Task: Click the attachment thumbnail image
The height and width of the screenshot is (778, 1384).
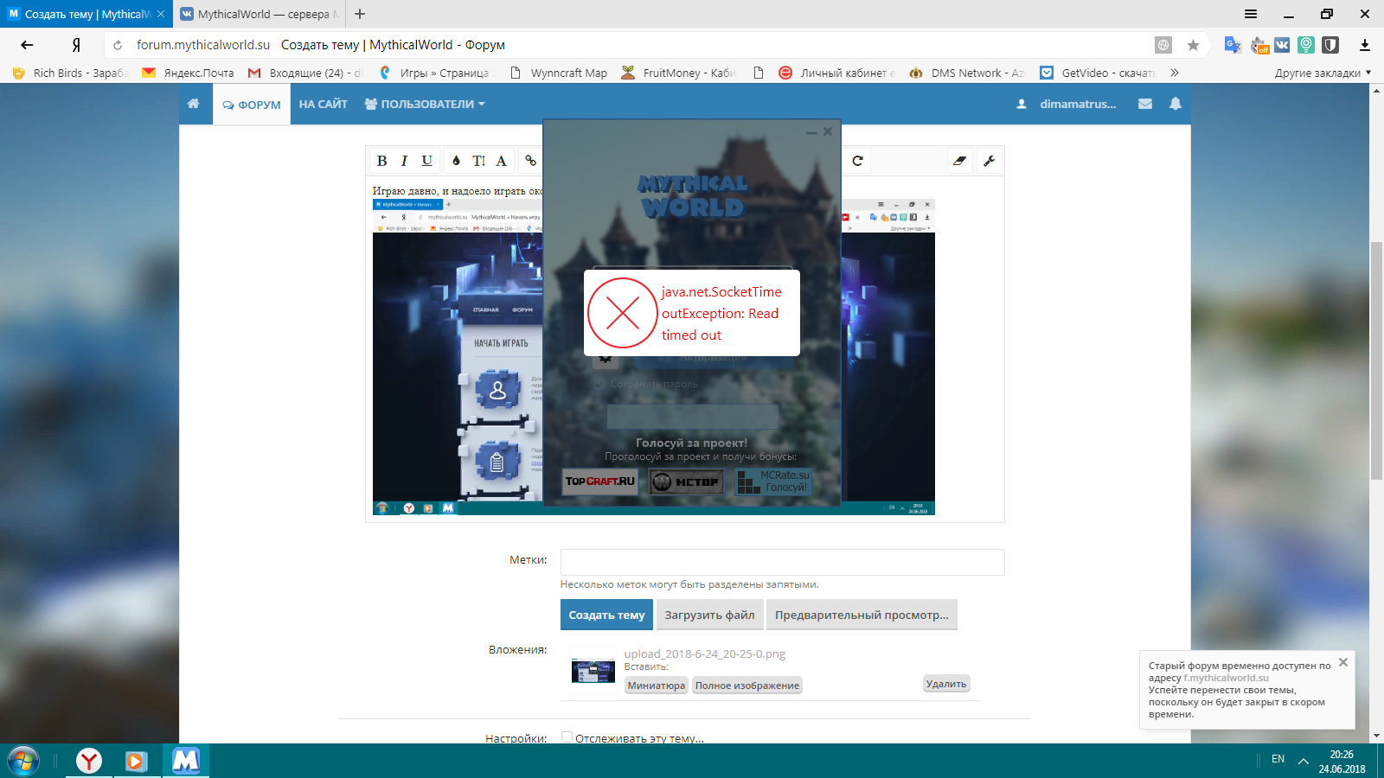Action: click(x=593, y=670)
